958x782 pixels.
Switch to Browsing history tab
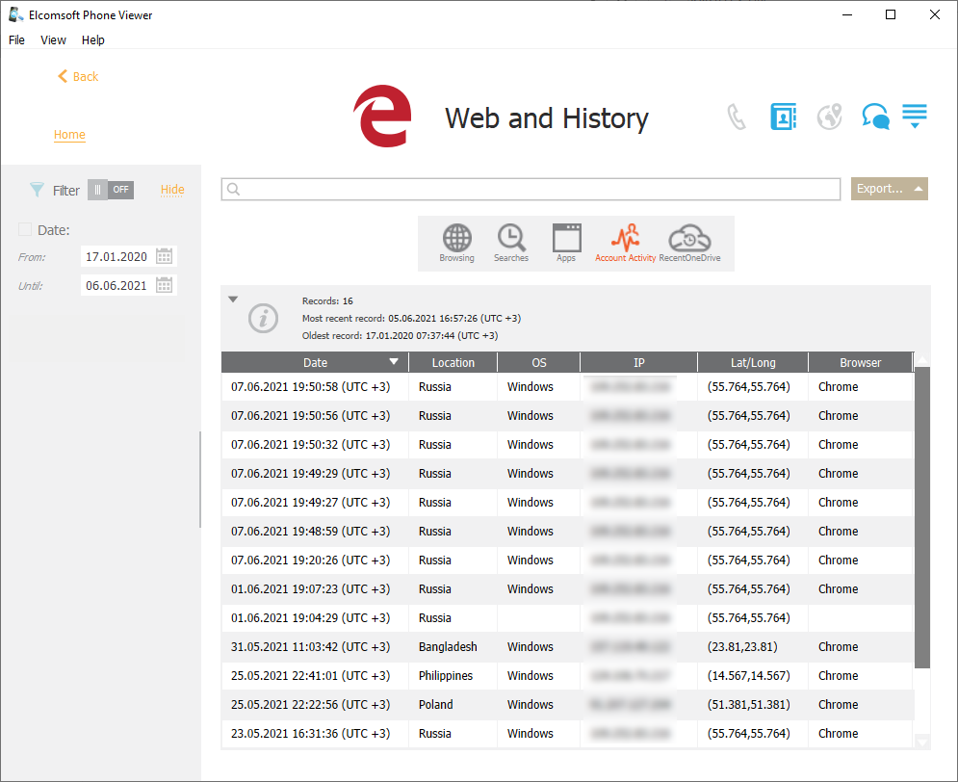click(457, 243)
